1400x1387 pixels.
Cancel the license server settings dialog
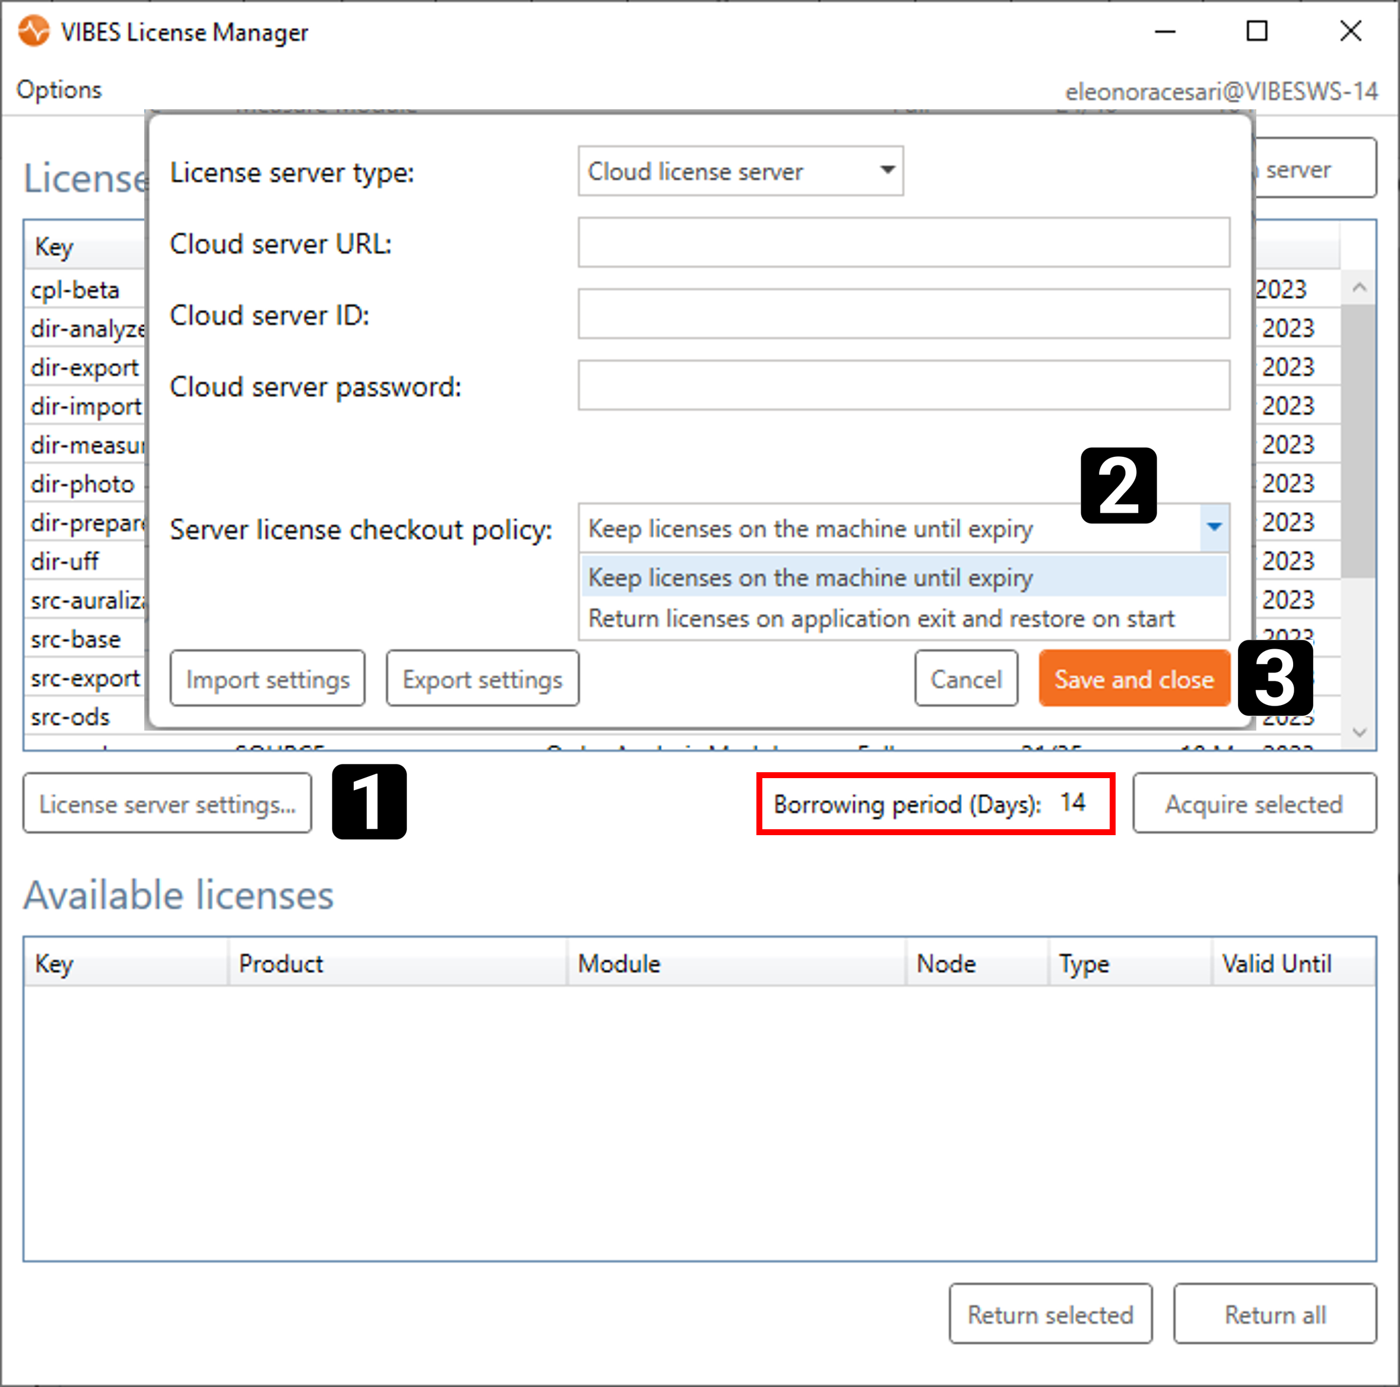[965, 678]
